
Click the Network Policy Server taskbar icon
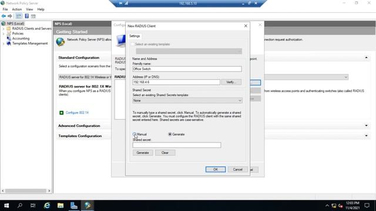[x=88, y=206]
